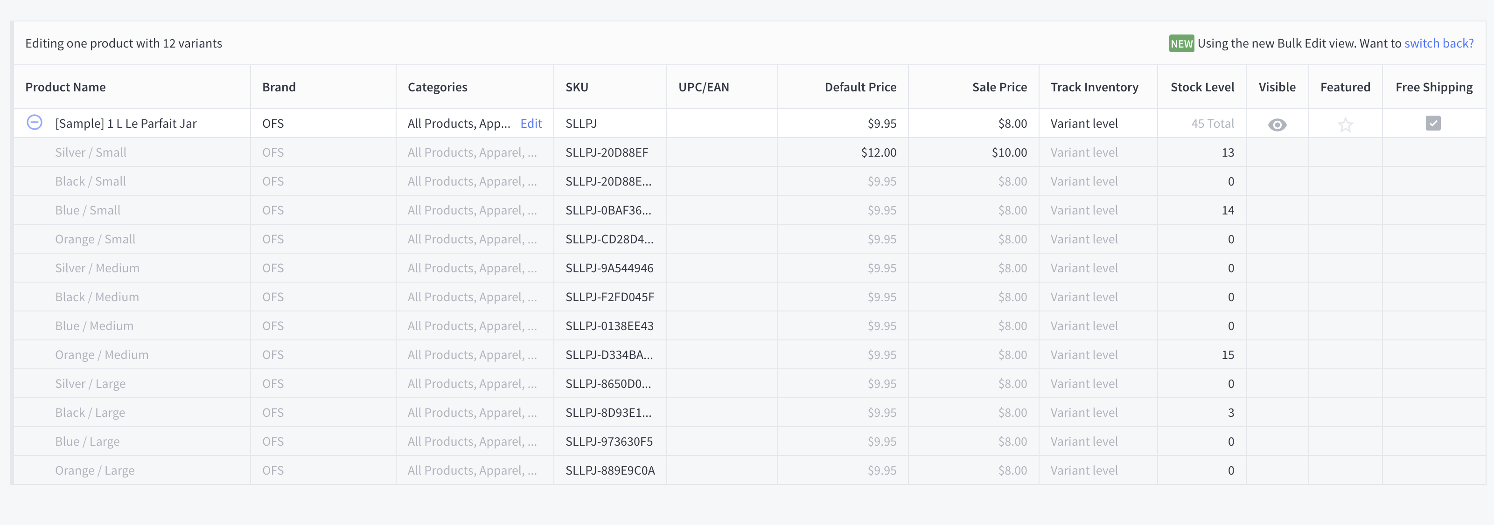This screenshot has height=525, width=1494.
Task: Edit the Blue / Small stock level 14
Action: [1227, 210]
